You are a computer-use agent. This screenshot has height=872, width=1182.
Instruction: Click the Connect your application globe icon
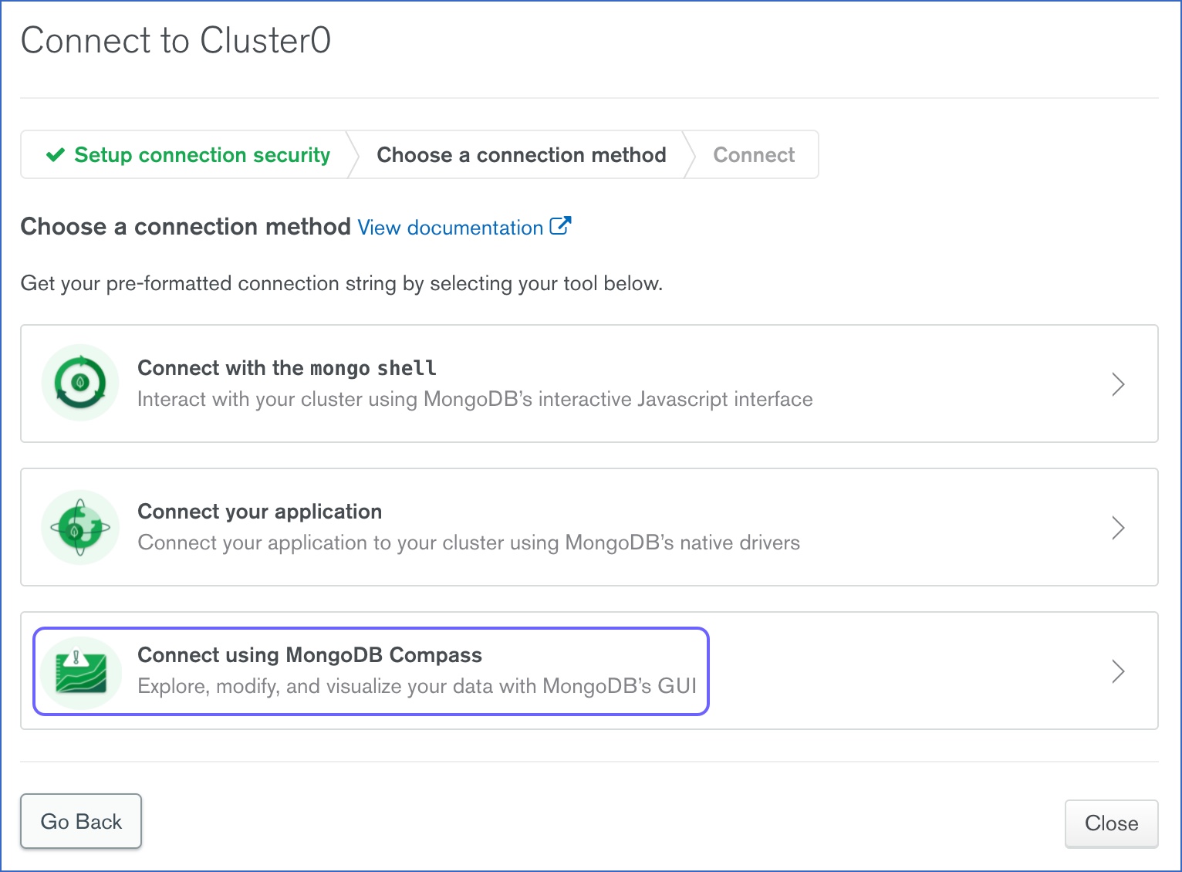pos(79,527)
